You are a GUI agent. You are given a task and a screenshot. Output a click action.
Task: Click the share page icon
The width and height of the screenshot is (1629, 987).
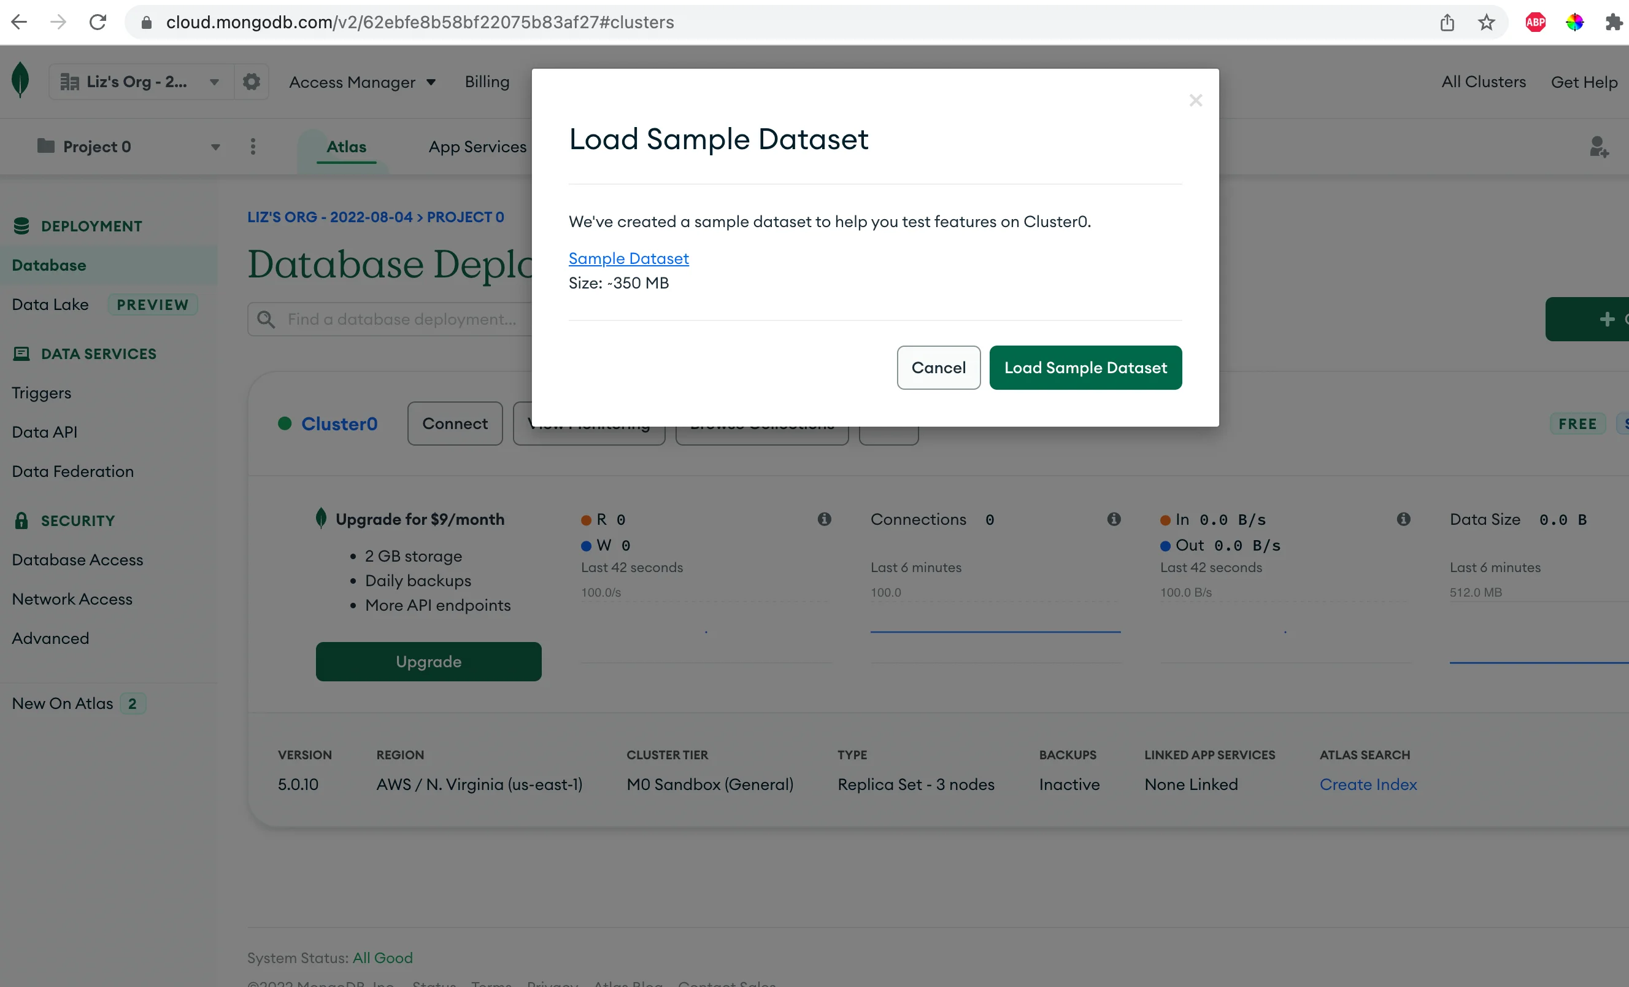pos(1447,23)
